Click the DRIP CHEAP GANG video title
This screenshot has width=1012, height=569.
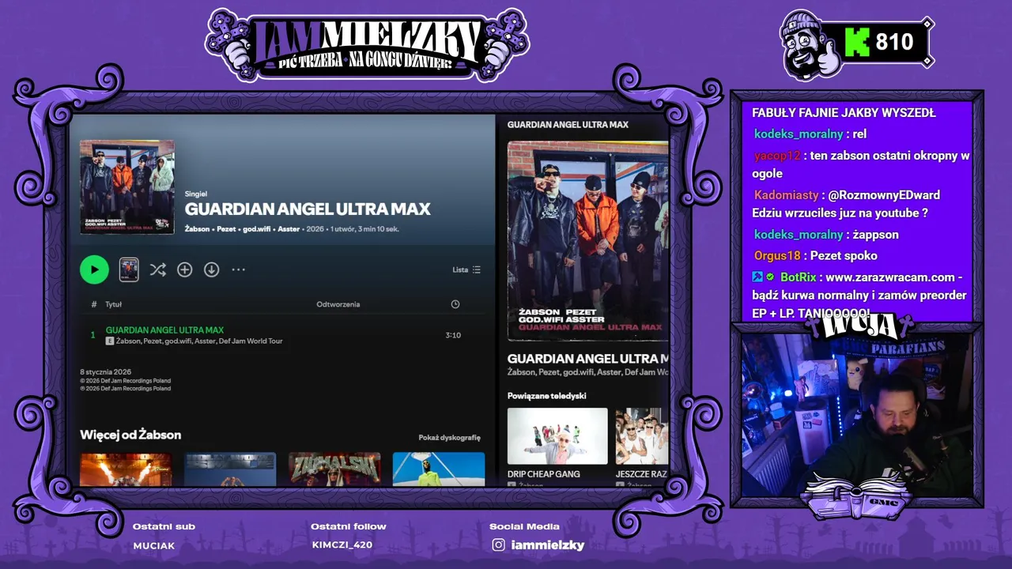tap(544, 474)
